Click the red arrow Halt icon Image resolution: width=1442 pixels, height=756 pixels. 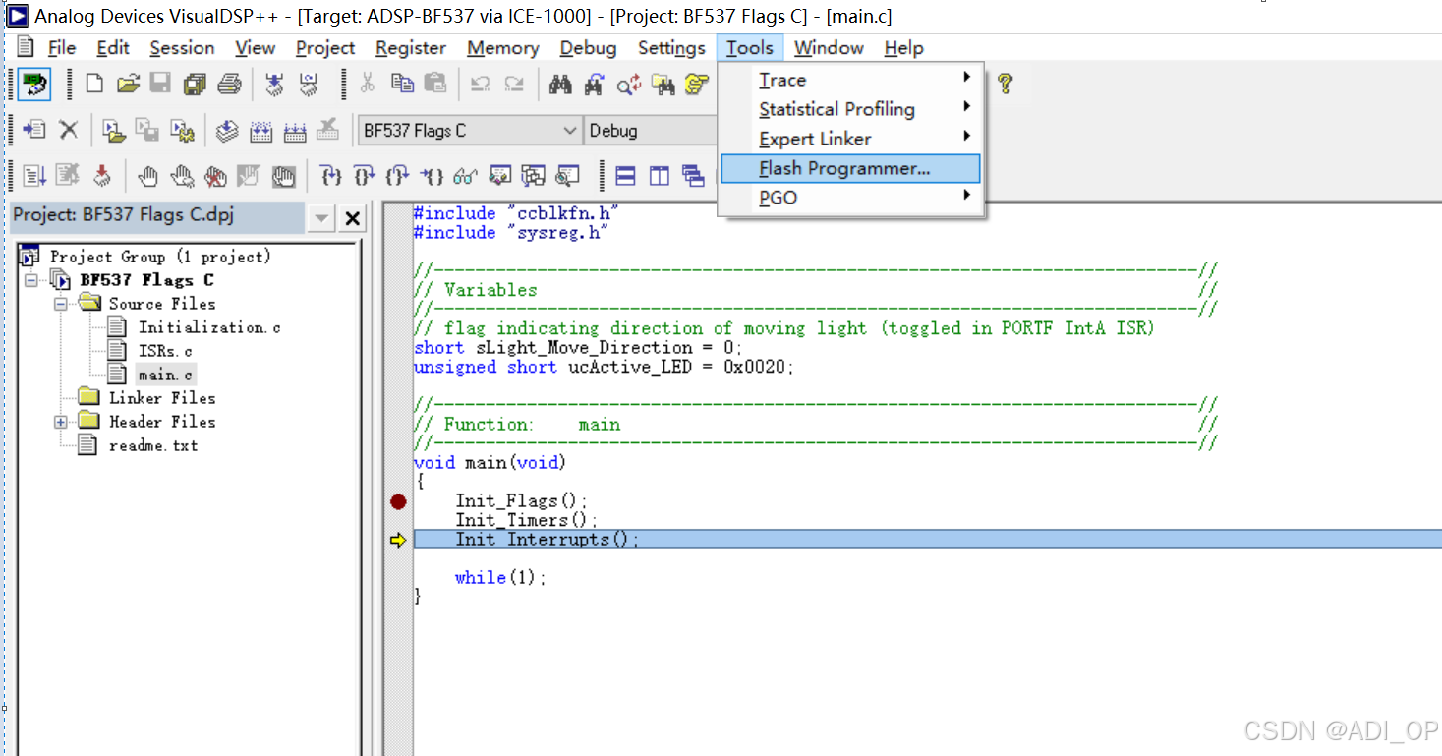101,176
